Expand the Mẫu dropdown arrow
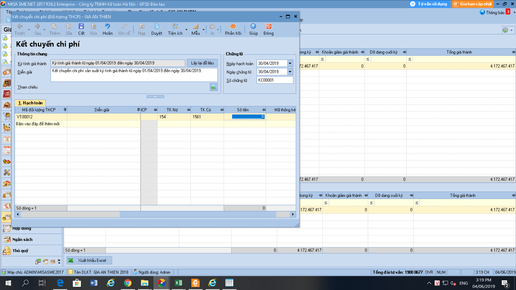Viewport: 516px width, 290px height. 203,30
